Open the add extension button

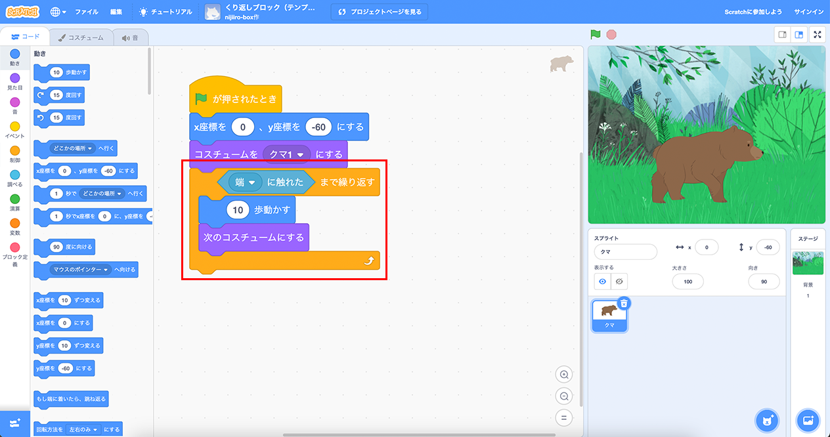(15, 423)
